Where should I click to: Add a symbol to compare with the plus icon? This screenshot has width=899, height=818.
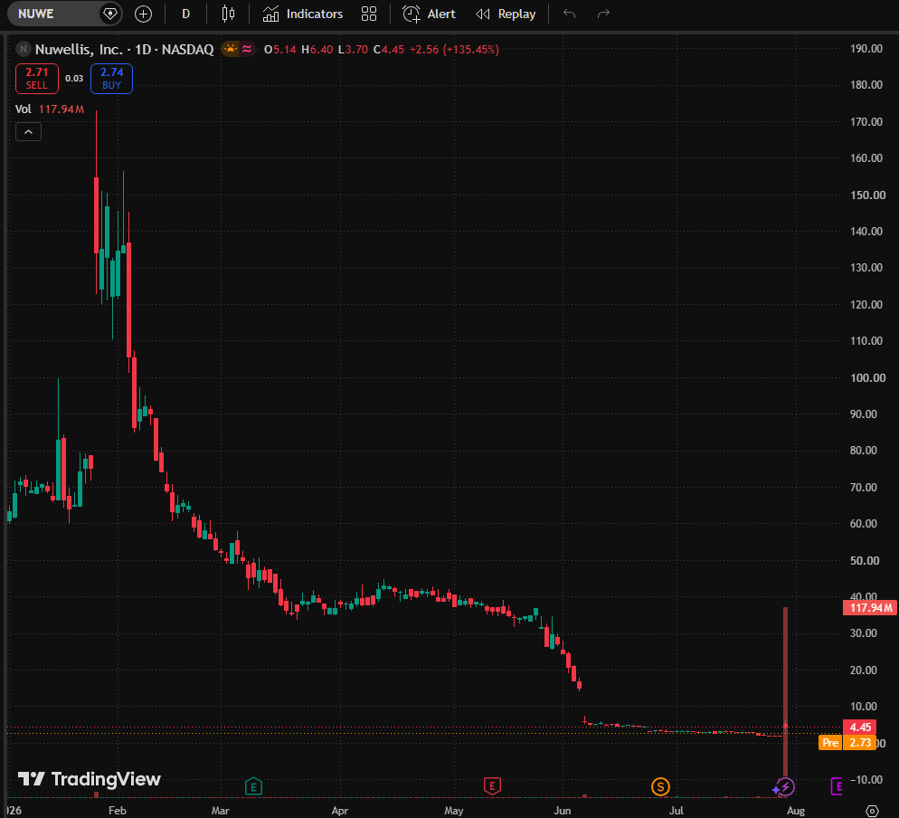(x=143, y=14)
